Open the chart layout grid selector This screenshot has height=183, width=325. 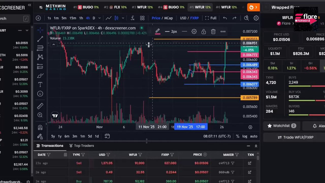[x=142, y=18]
